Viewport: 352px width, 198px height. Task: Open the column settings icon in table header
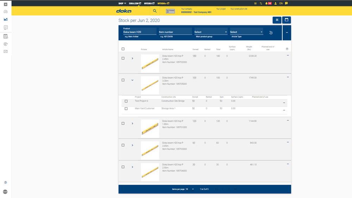(x=287, y=49)
